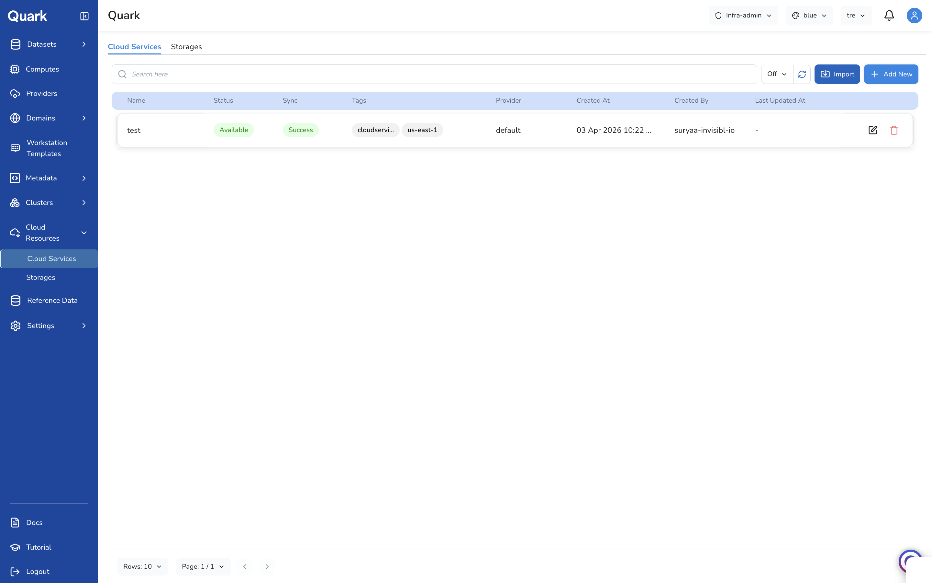Click the Add New button
The height and width of the screenshot is (583, 932).
point(891,74)
